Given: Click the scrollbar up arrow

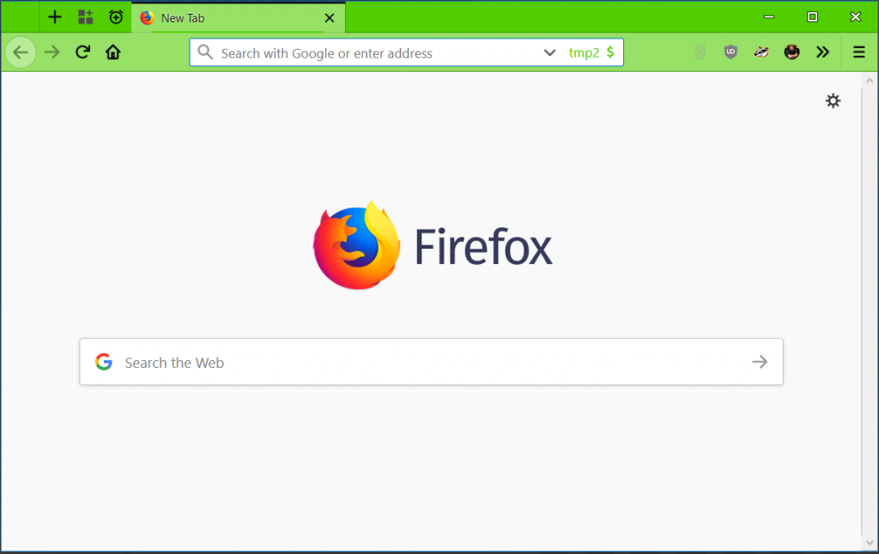Looking at the screenshot, I should pos(870,81).
